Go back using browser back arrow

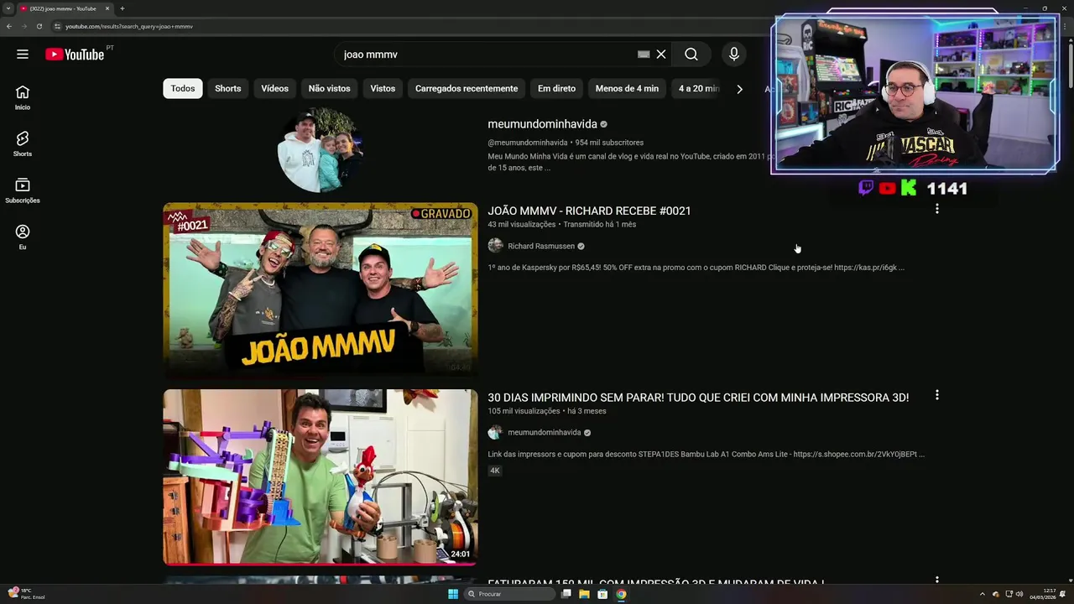pos(9,26)
